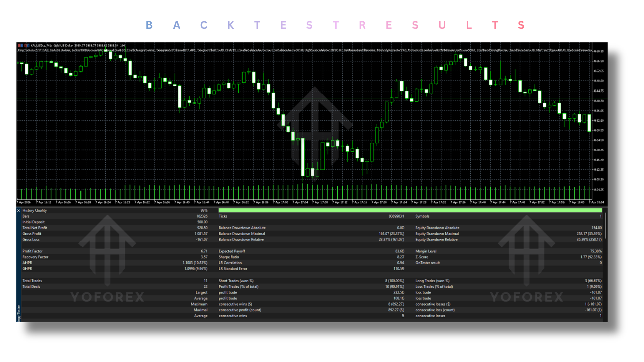Click the bars count '182326'
Image resolution: width=644 pixels, height=362 pixels.
click(201, 216)
